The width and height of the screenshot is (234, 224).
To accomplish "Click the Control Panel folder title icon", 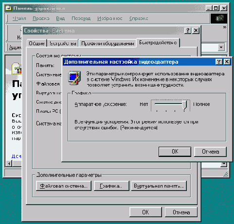I will [8, 8].
